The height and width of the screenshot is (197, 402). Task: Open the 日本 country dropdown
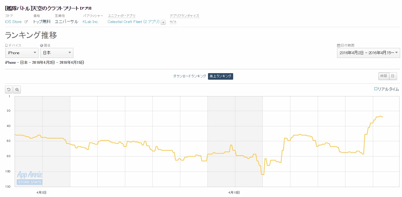(57, 53)
